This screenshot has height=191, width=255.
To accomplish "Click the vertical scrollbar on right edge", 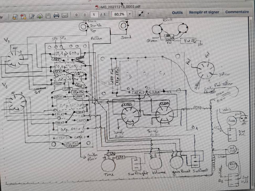I will click(x=252, y=105).
